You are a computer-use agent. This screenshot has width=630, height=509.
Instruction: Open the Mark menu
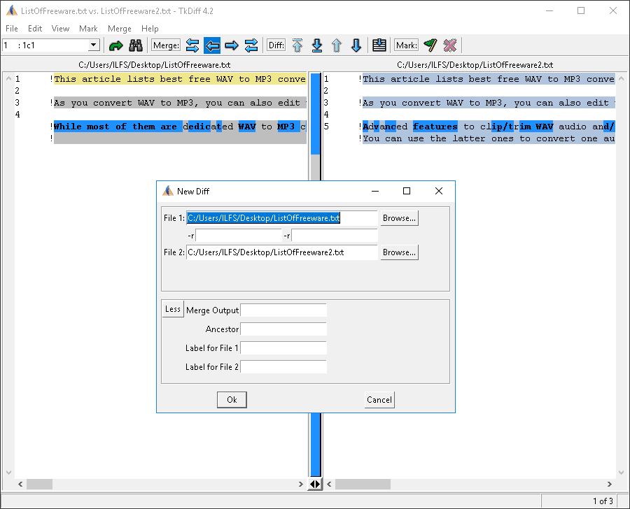click(x=88, y=29)
